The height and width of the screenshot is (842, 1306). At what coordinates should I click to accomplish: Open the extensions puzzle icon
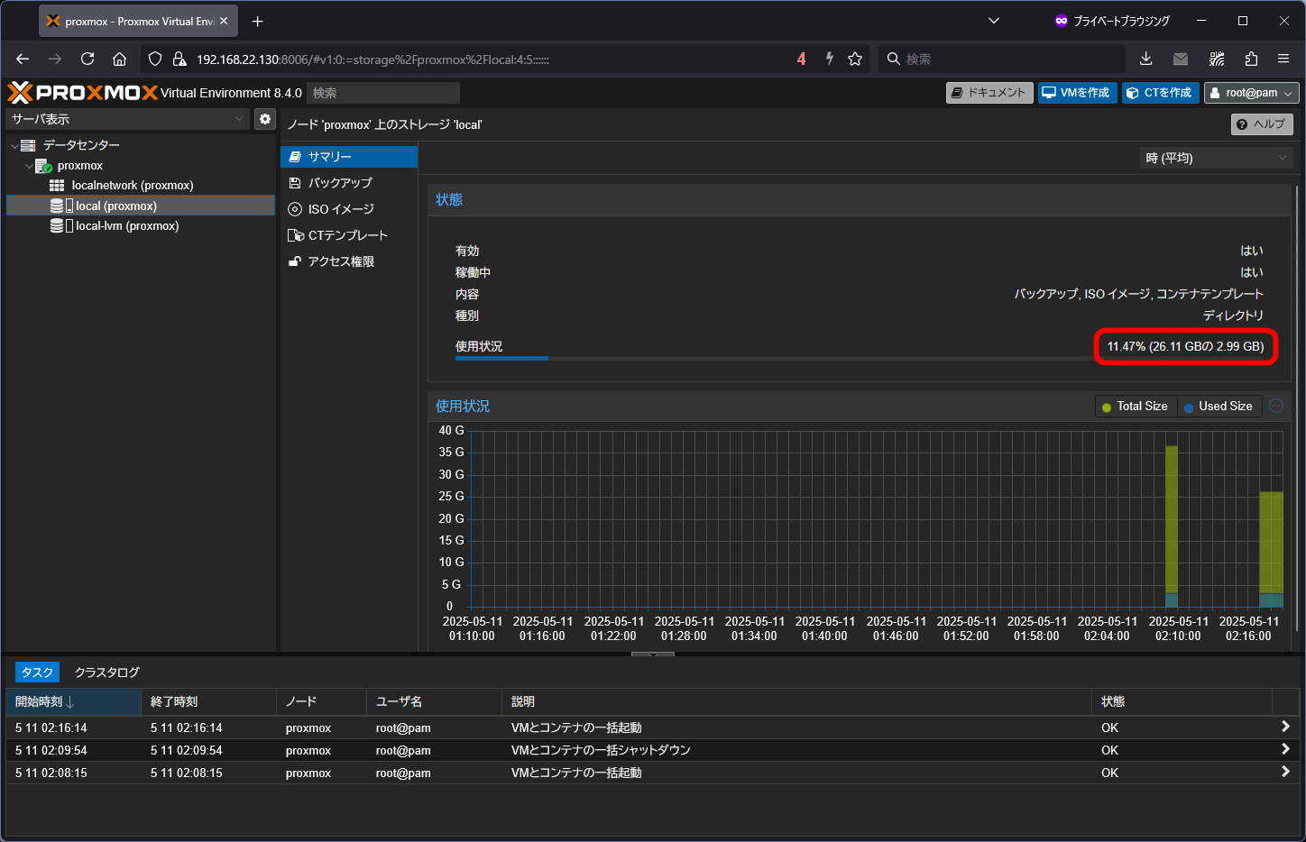[1251, 59]
